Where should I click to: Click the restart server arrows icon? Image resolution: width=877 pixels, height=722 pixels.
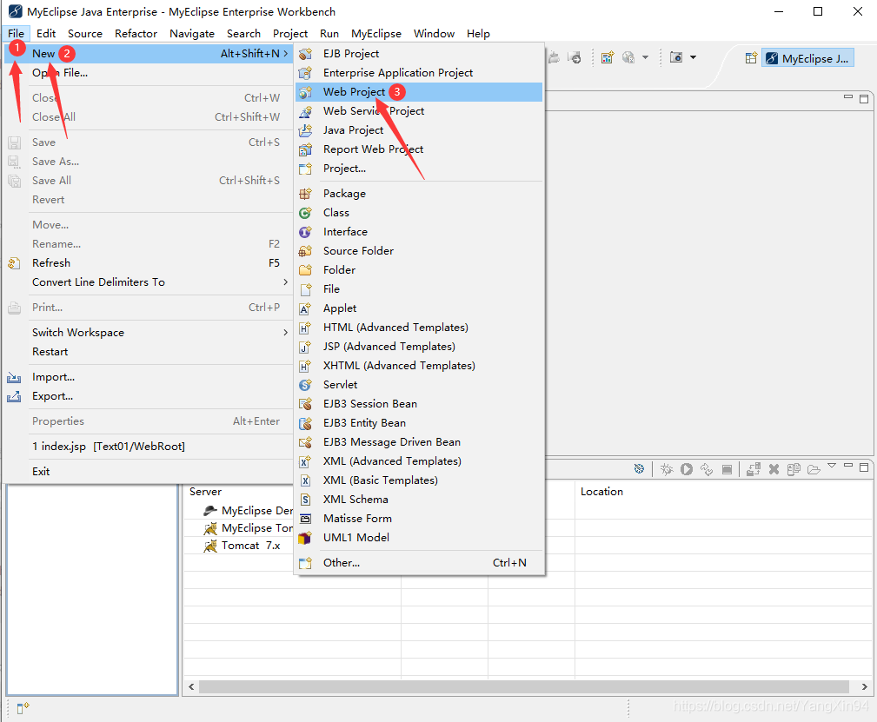click(707, 469)
